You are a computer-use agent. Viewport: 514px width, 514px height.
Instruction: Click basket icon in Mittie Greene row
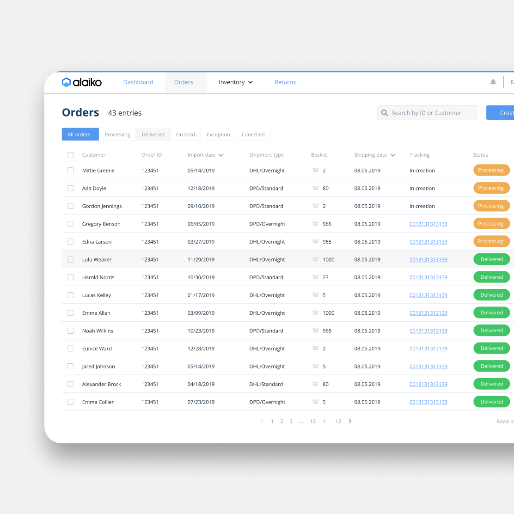pyautogui.click(x=316, y=171)
